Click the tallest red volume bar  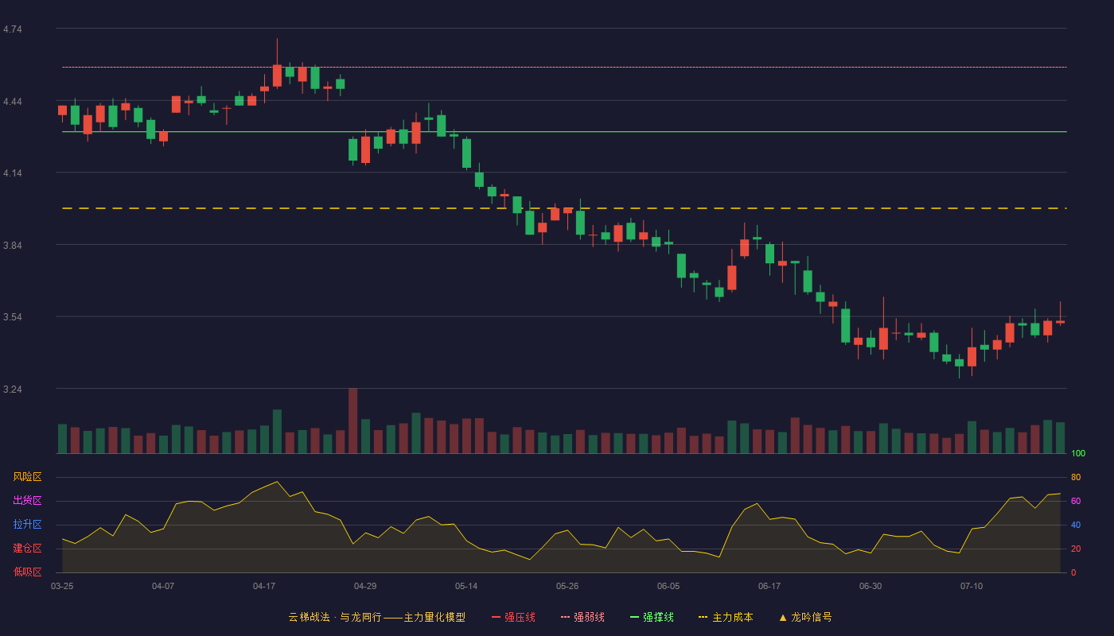[353, 421]
